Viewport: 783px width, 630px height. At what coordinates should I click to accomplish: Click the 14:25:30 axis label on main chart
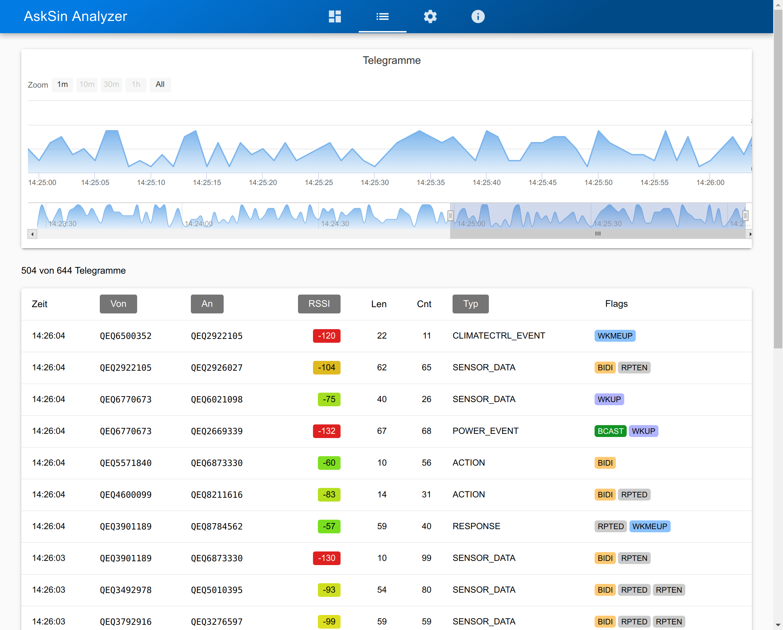[x=374, y=183]
